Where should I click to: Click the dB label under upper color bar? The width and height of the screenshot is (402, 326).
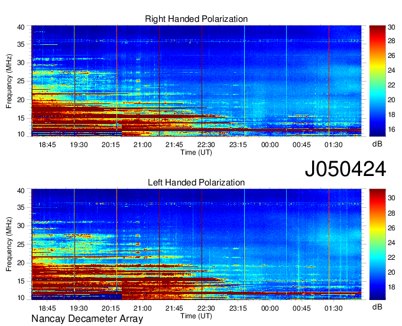pyautogui.click(x=377, y=144)
